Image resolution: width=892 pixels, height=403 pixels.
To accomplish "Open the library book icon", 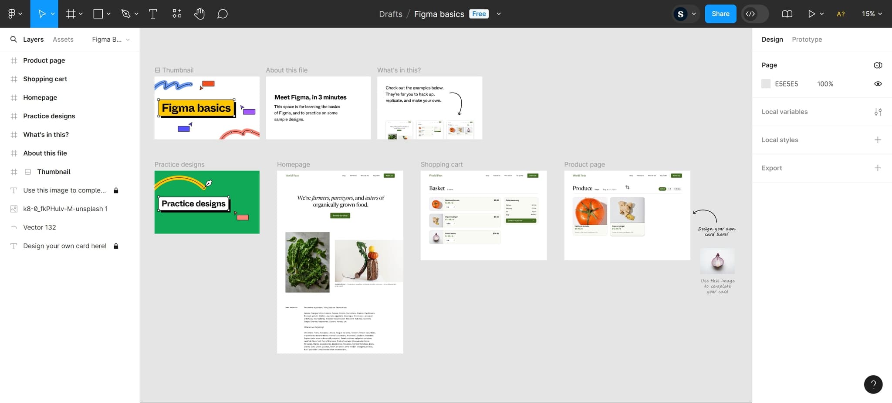I will coord(787,14).
